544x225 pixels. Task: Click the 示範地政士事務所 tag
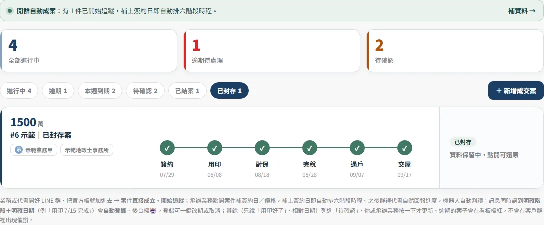[x=86, y=150]
